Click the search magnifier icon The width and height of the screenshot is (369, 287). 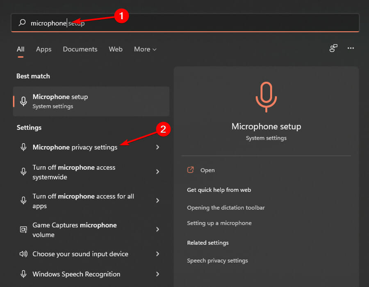[x=22, y=23]
